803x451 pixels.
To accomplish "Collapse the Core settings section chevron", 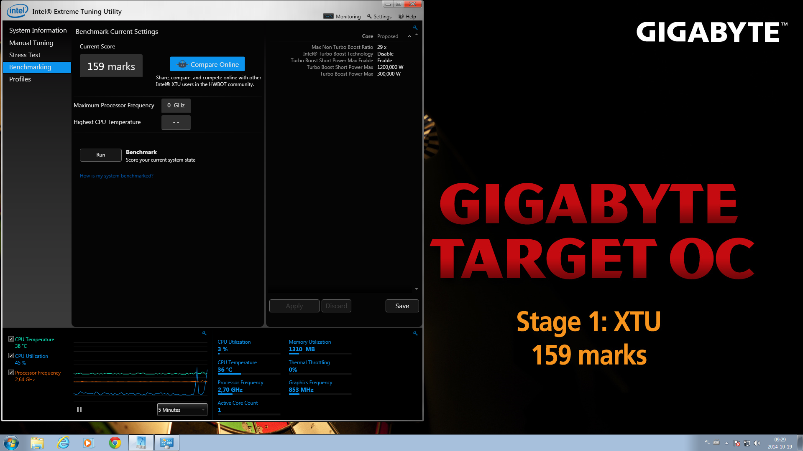I will click(x=409, y=36).
